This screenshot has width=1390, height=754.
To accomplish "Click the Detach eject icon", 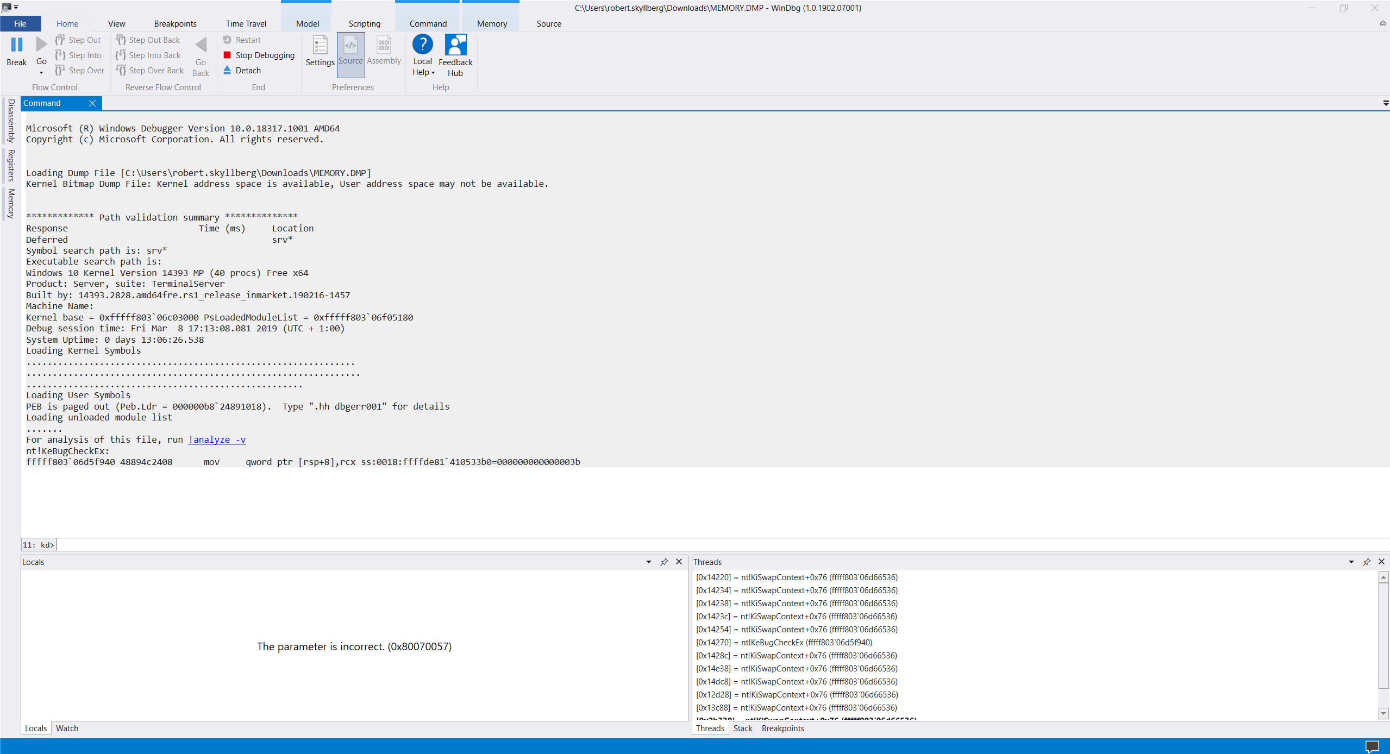I will (x=227, y=70).
